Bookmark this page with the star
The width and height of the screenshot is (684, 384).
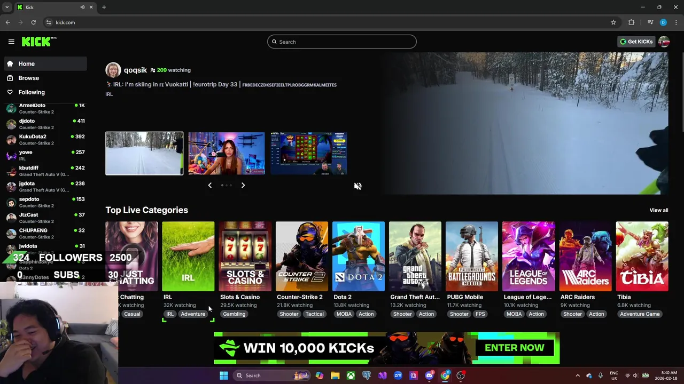(613, 22)
